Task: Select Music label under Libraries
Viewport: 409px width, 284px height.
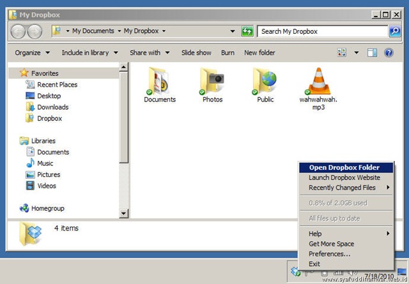Action: pyautogui.click(x=45, y=163)
